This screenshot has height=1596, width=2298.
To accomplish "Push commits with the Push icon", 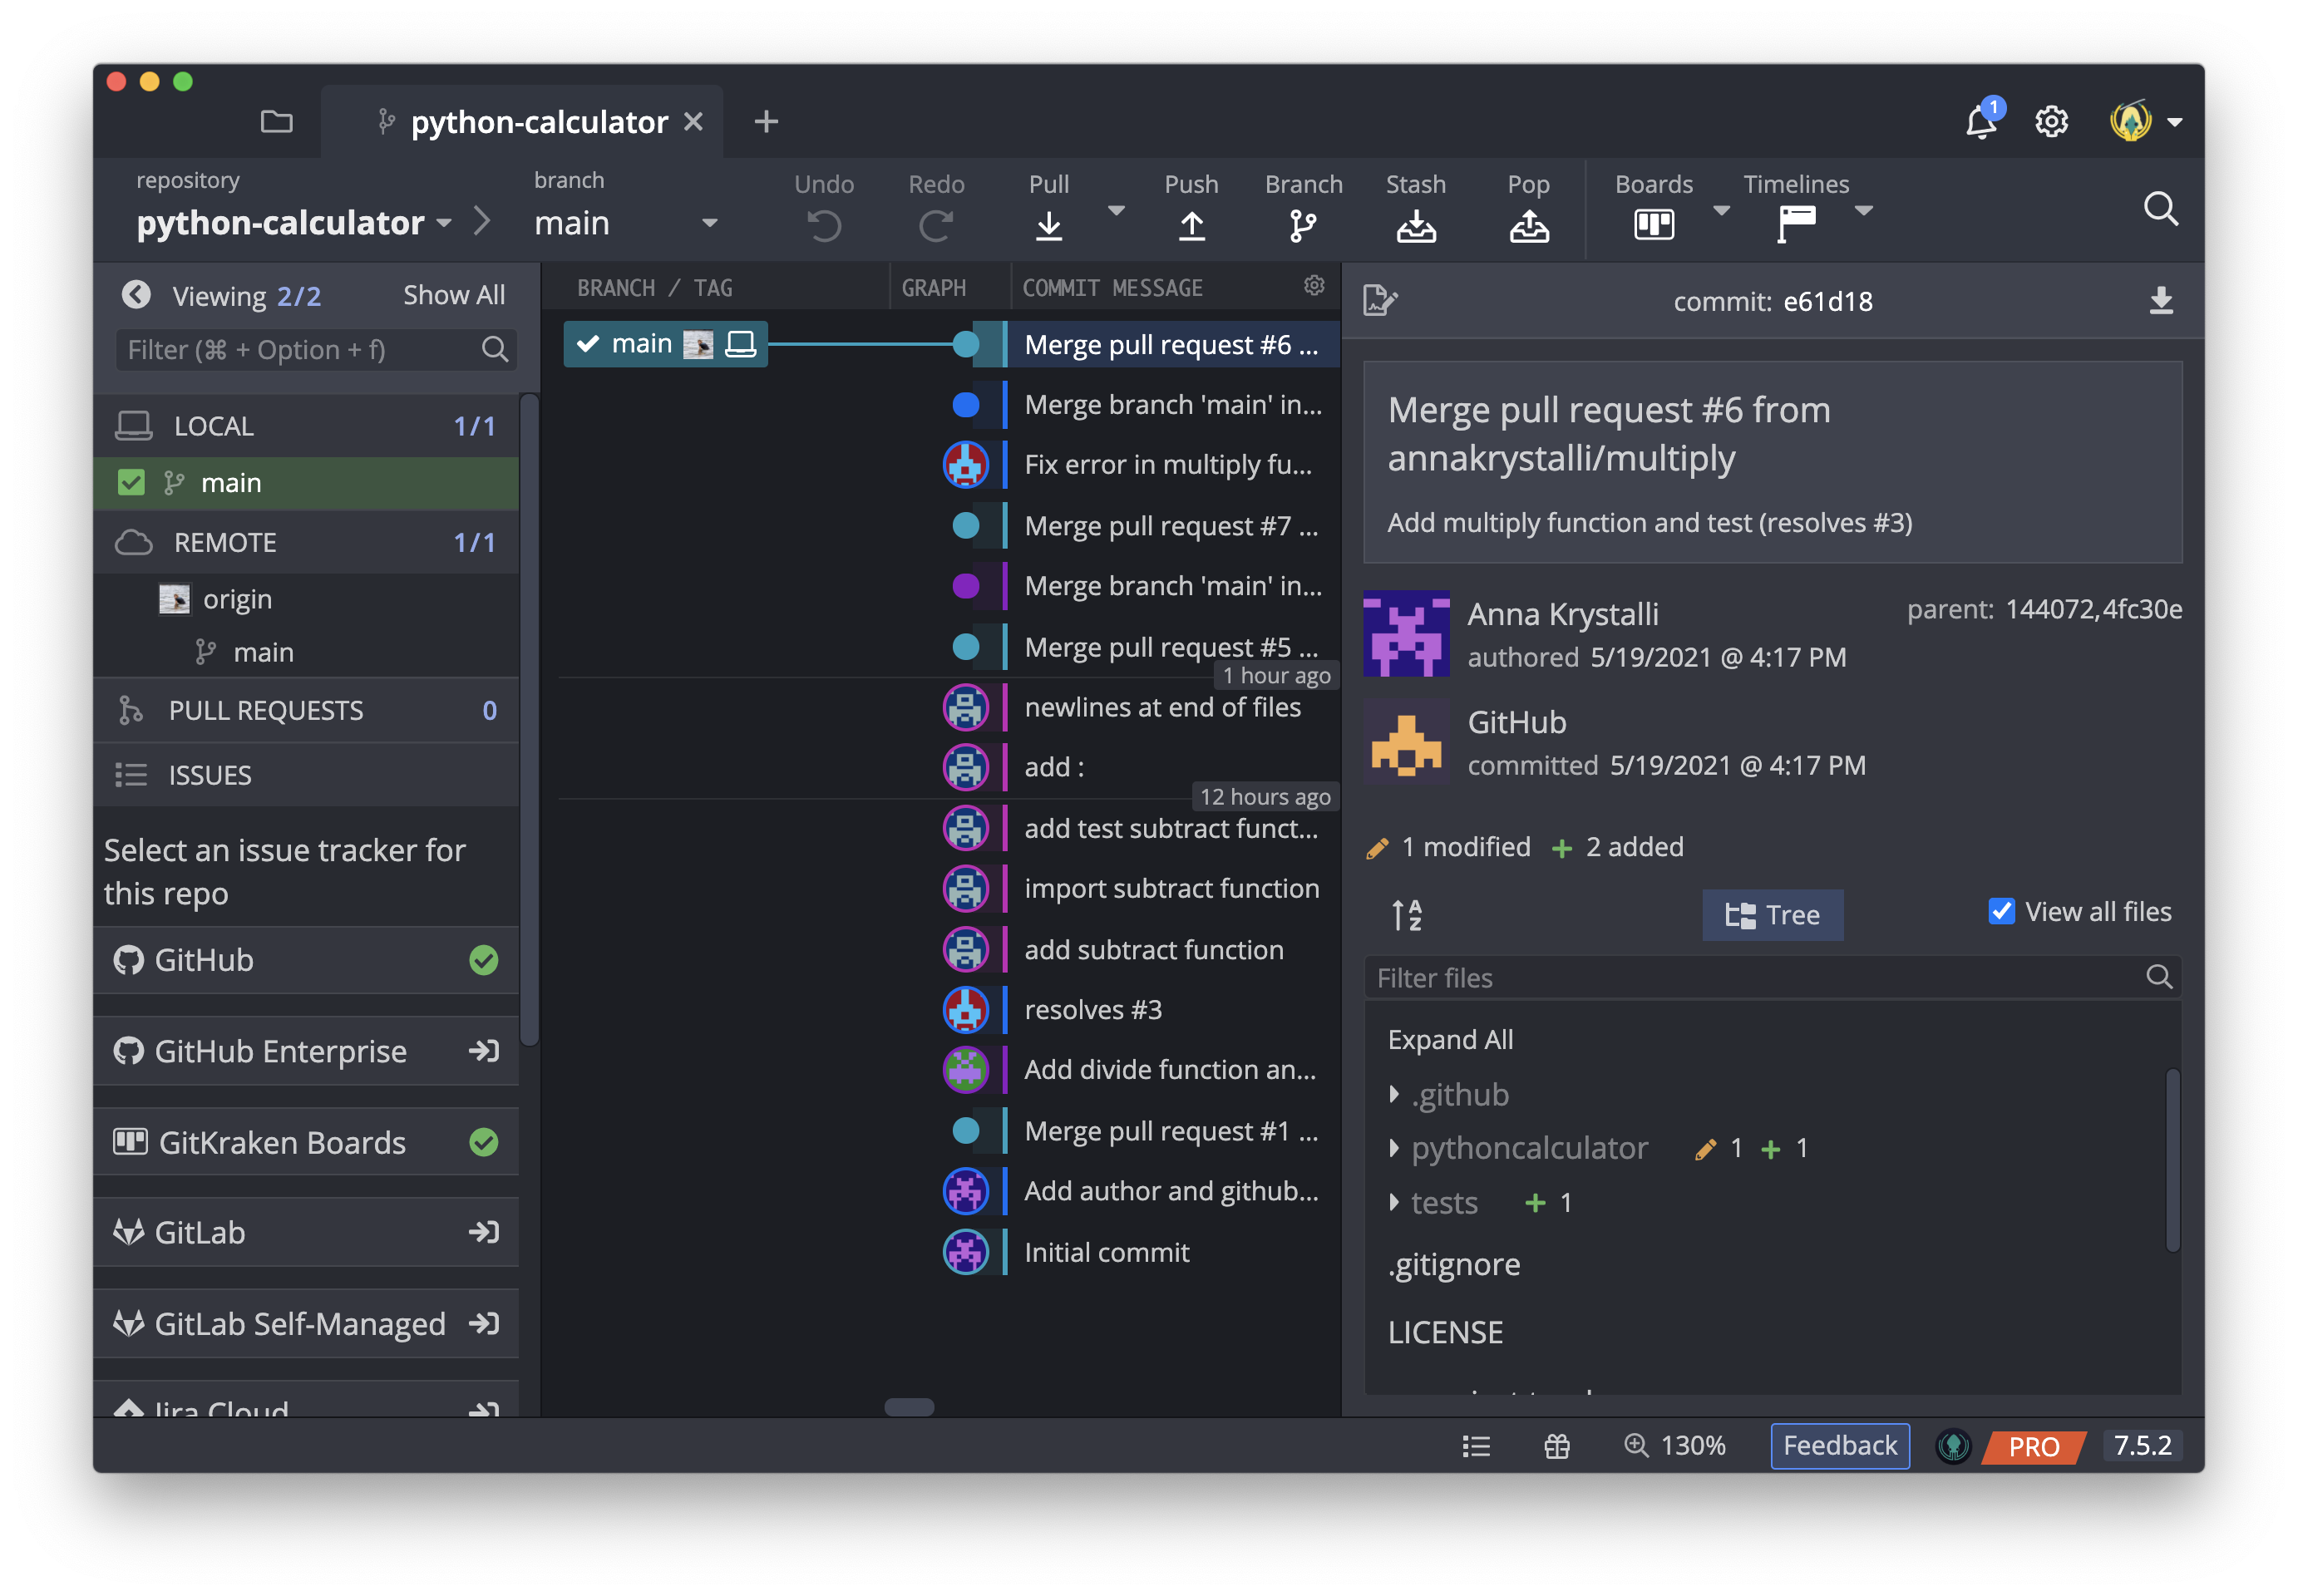I will tap(1191, 225).
